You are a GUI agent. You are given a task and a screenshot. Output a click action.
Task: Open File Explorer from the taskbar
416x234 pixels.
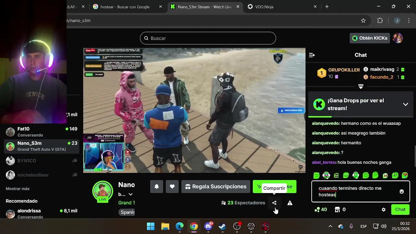point(165,226)
